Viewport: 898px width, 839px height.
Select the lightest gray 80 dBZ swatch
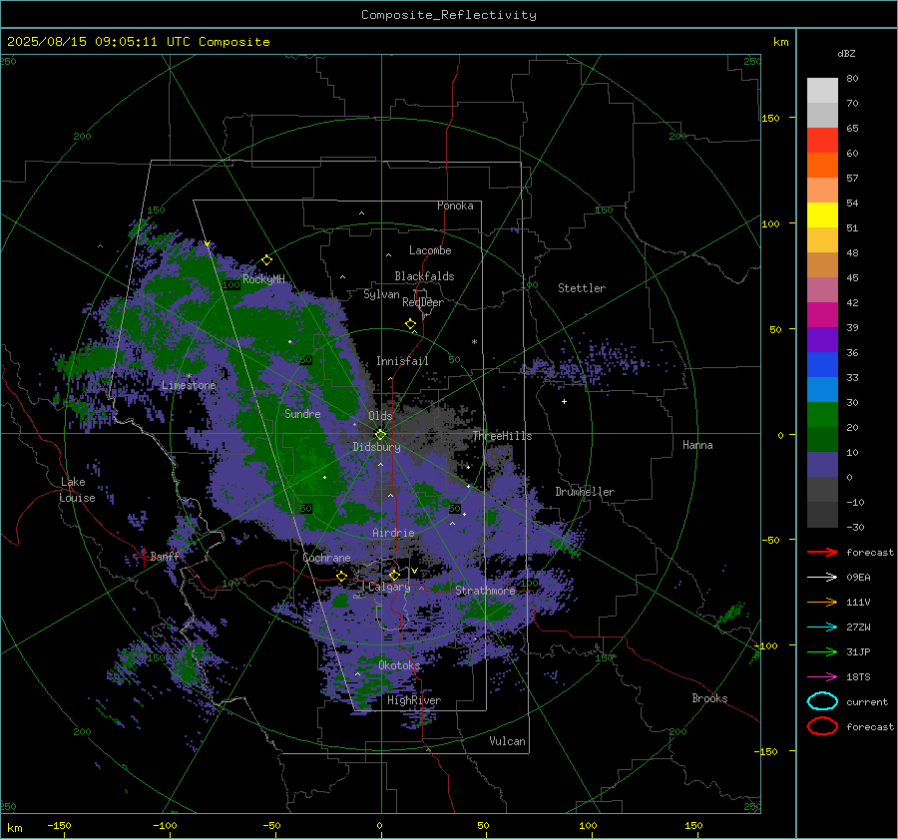tap(822, 90)
